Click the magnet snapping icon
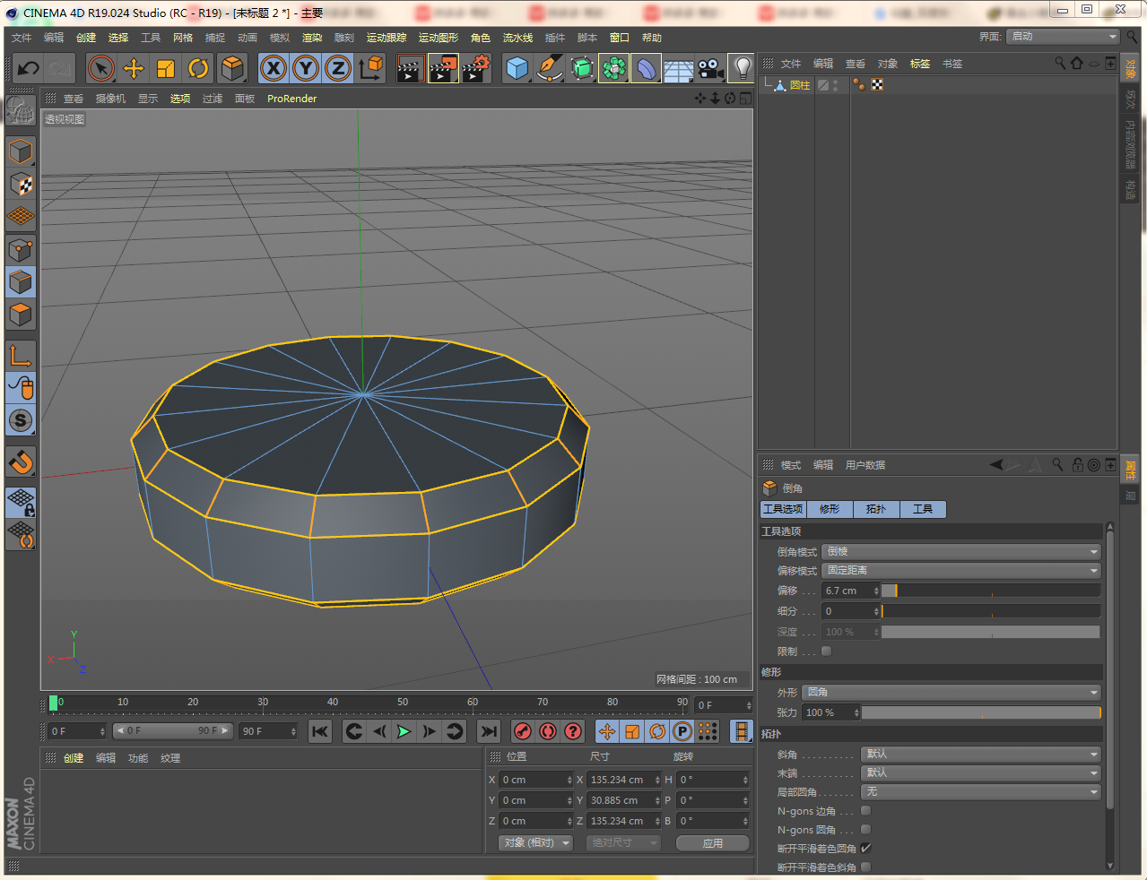Viewport: 1147px width, 880px height. click(x=21, y=462)
